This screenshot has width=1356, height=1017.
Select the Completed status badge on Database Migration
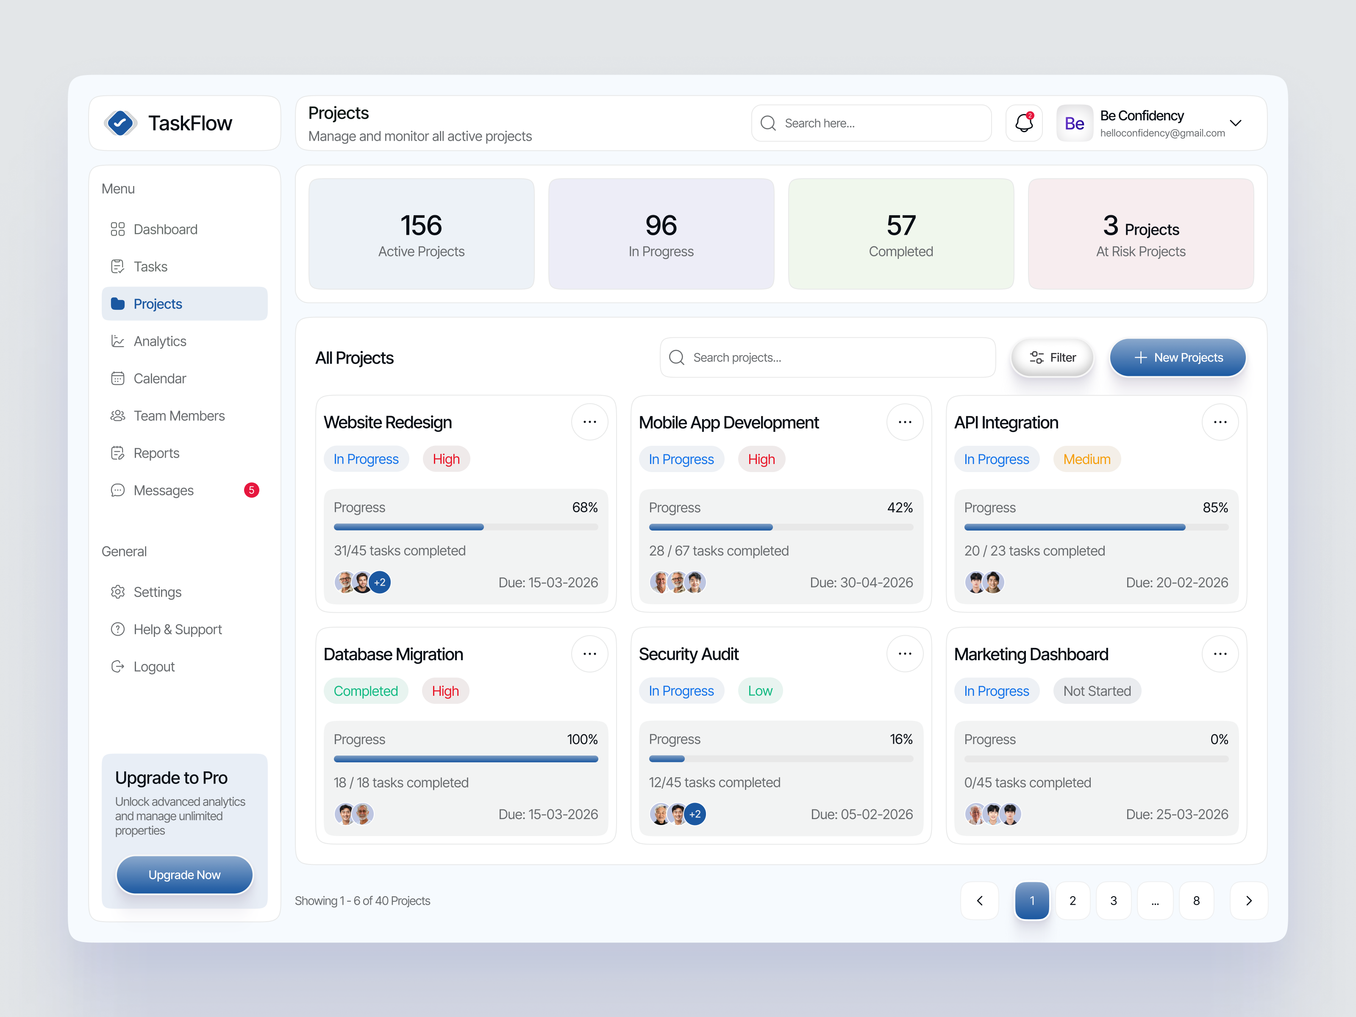366,690
